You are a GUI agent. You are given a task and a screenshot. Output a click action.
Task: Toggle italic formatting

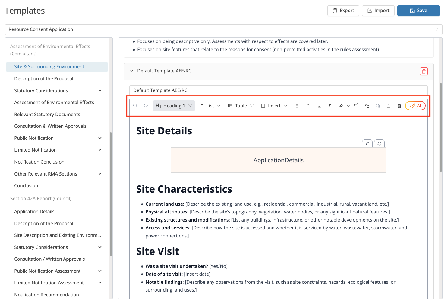[308, 106]
